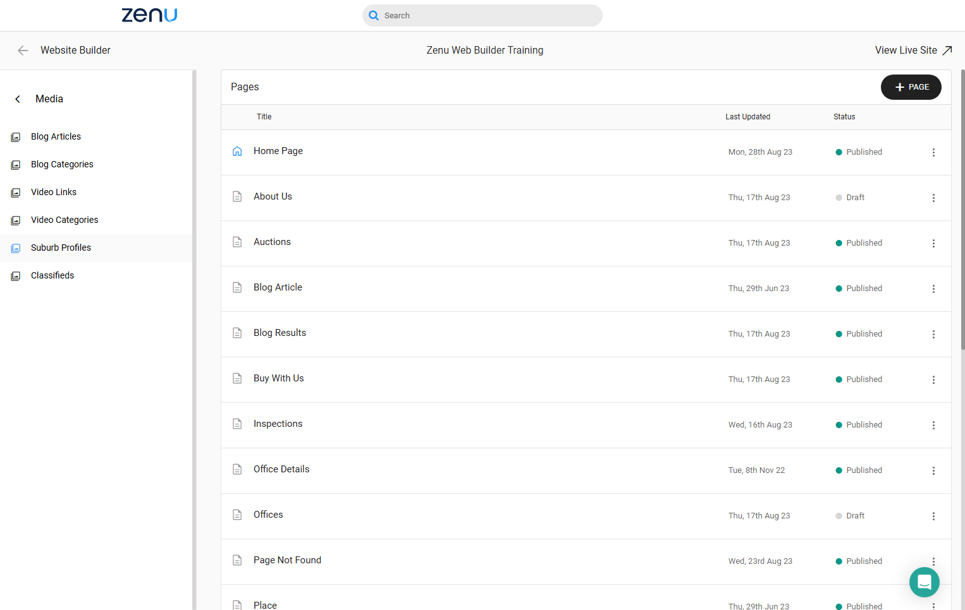Click document icon beside Office Details

pos(237,469)
